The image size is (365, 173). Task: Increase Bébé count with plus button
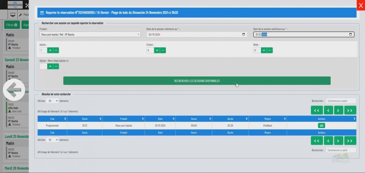[264, 50]
